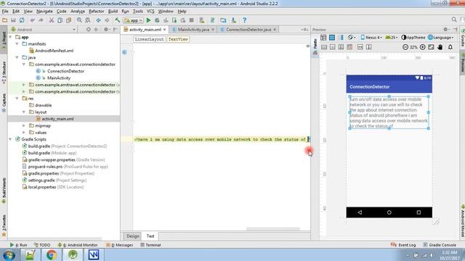Open Chrome from the Windows taskbar
The image size is (465, 261).
[x=52, y=254]
